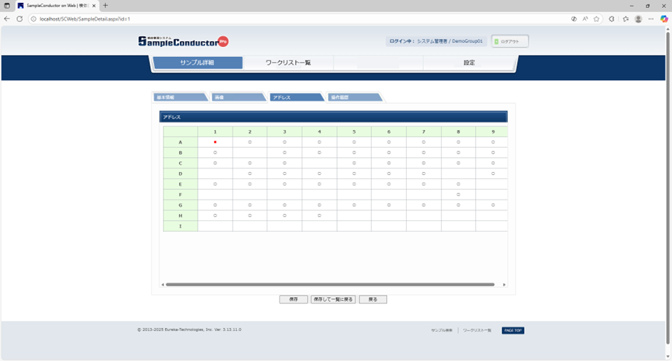
Task: Click the PAGE TOP footer link
Action: 513,330
